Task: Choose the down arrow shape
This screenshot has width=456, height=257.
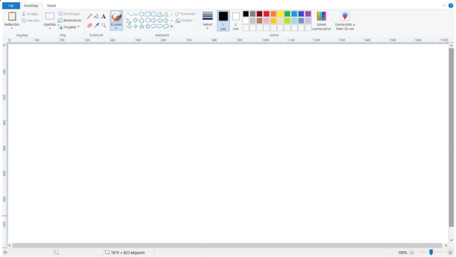Action: (129, 26)
